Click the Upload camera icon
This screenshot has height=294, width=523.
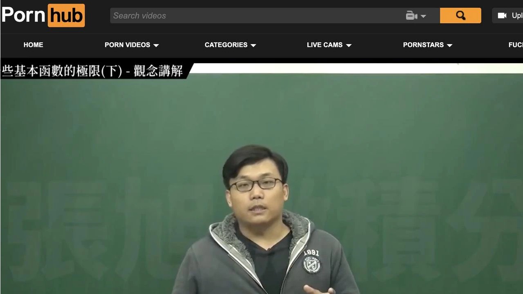coord(502,16)
